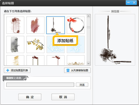Confirm selection with 确定 button

pos(30,97)
